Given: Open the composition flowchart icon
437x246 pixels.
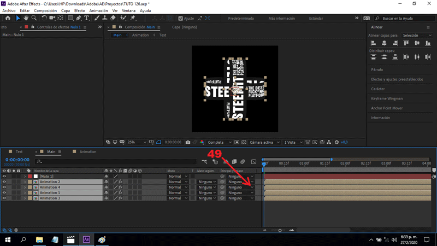Looking at the screenshot, I should coord(329,142).
